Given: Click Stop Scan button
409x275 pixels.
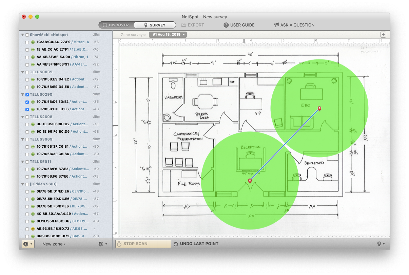Looking at the screenshot, I should 143,244.
